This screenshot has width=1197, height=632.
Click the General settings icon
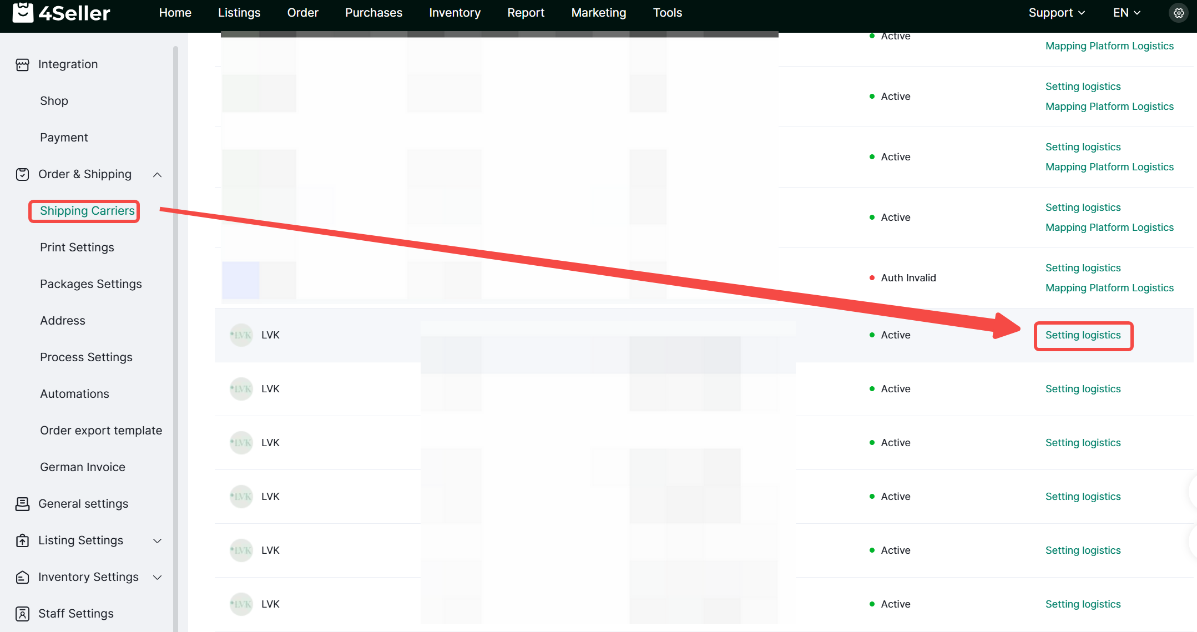pyautogui.click(x=22, y=504)
